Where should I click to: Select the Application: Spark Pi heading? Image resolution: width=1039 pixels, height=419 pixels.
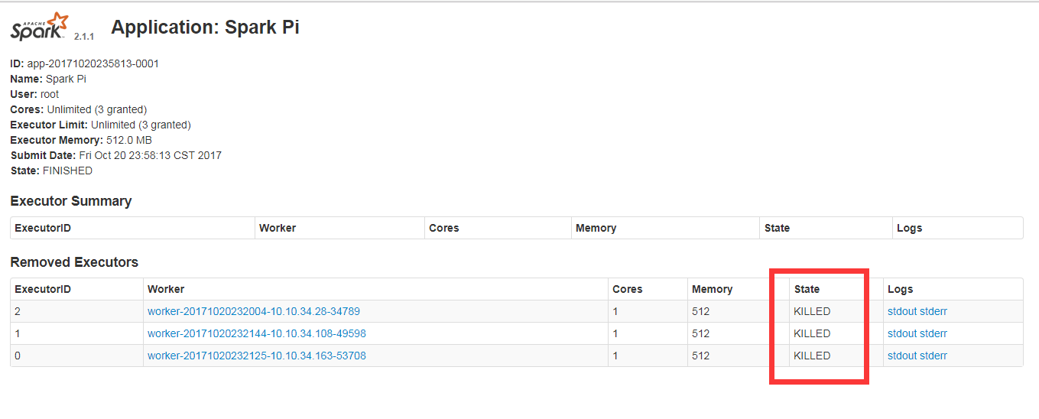pos(205,28)
